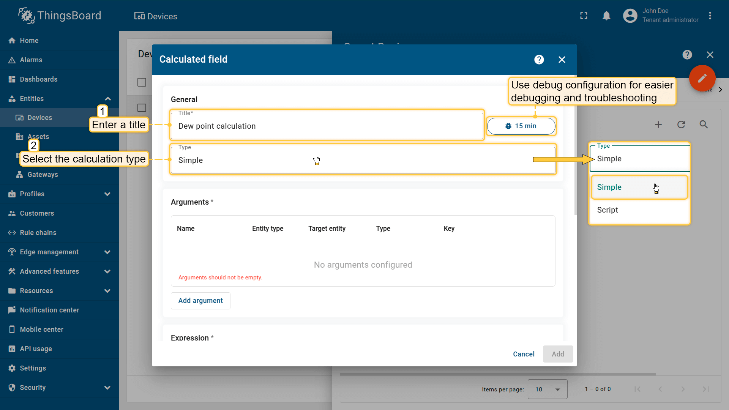729x410 pixels.
Task: Open the three-dot menu in header
Action: [x=710, y=16]
